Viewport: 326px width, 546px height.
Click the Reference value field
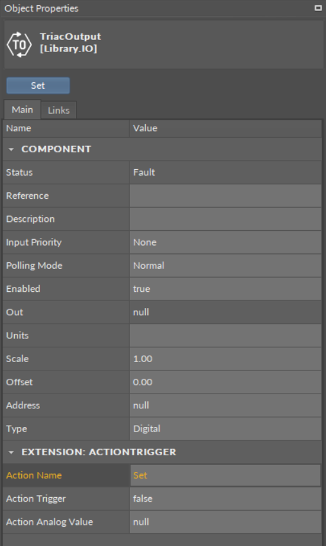(x=225, y=196)
